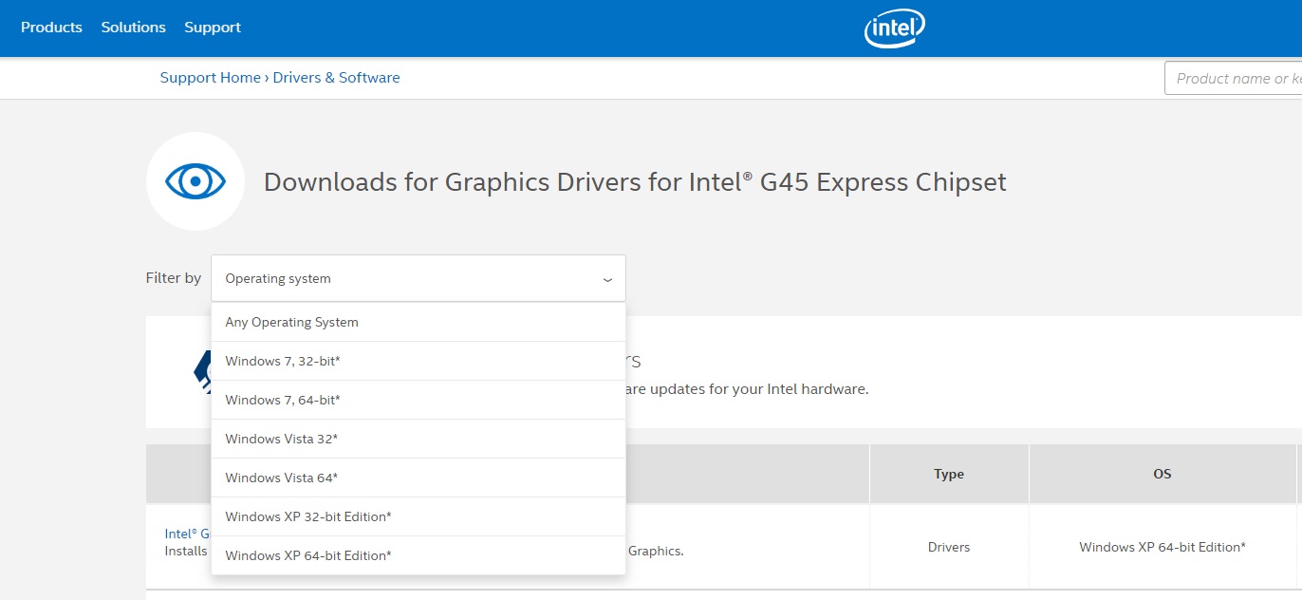Go to Support Home breadcrumb
Viewport: 1302px width, 600px height.
(210, 78)
